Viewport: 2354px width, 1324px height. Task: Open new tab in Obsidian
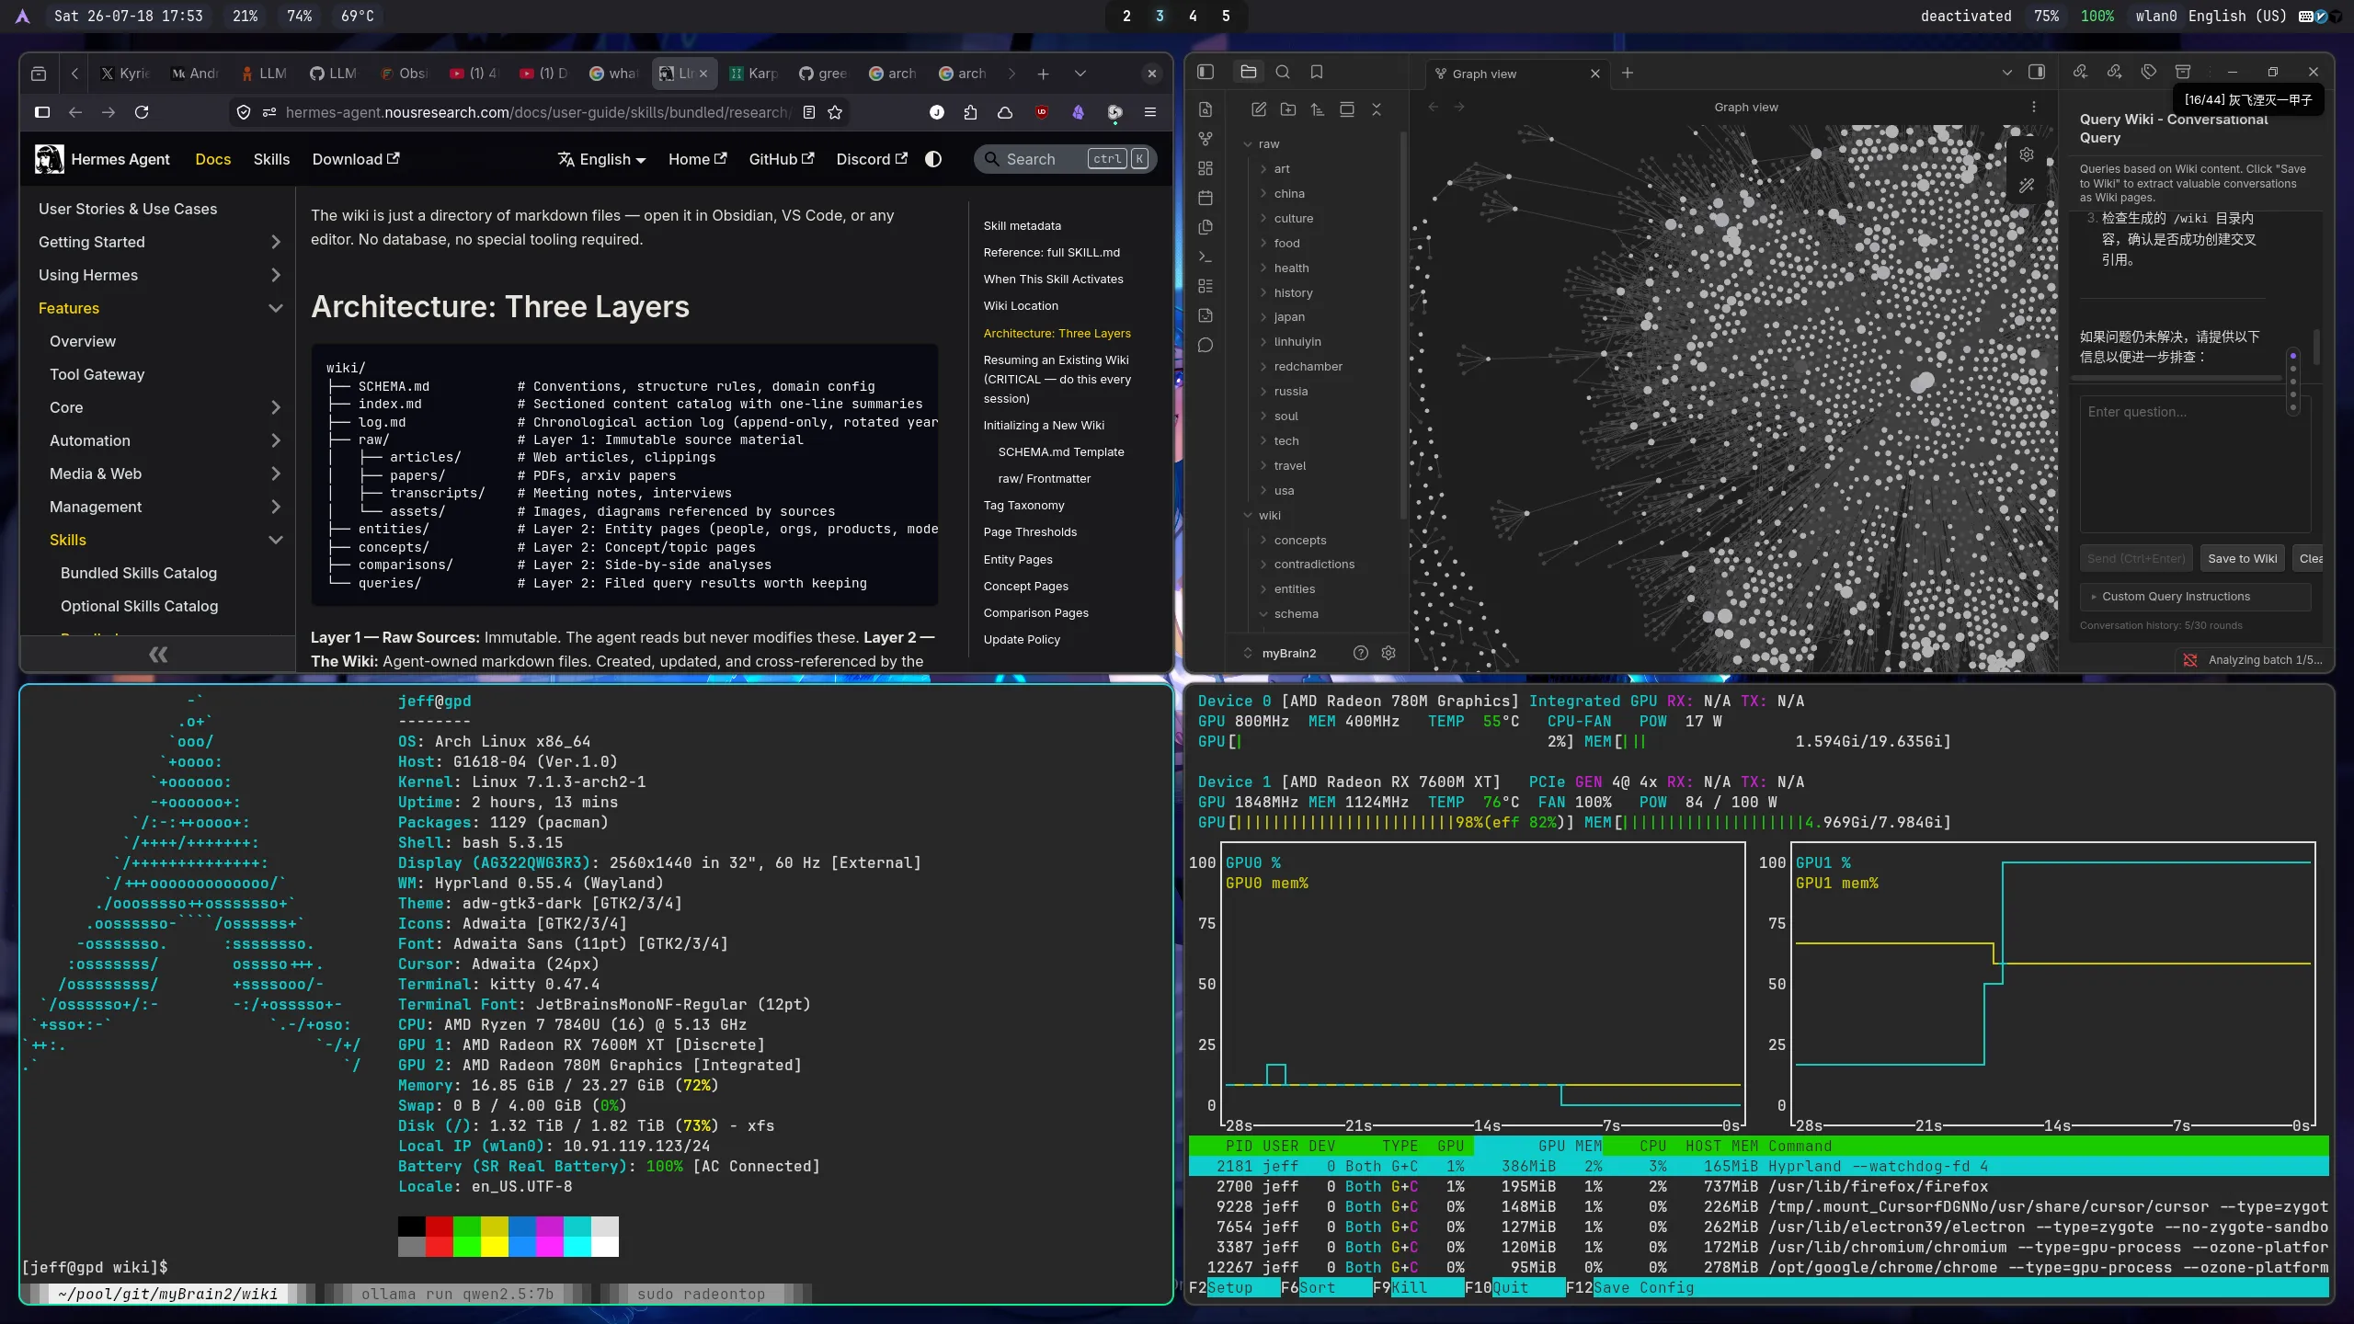click(1628, 73)
